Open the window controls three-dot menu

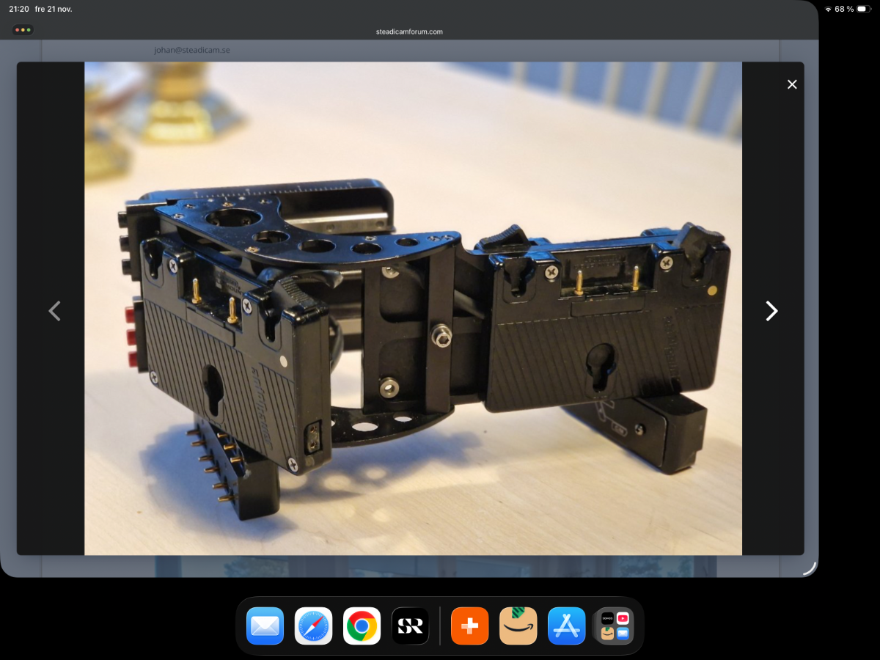[23, 30]
